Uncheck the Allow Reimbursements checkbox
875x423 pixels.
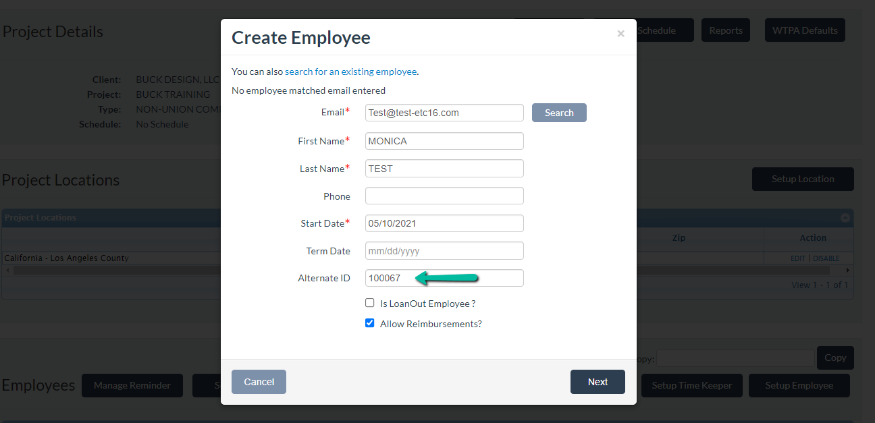click(x=369, y=323)
